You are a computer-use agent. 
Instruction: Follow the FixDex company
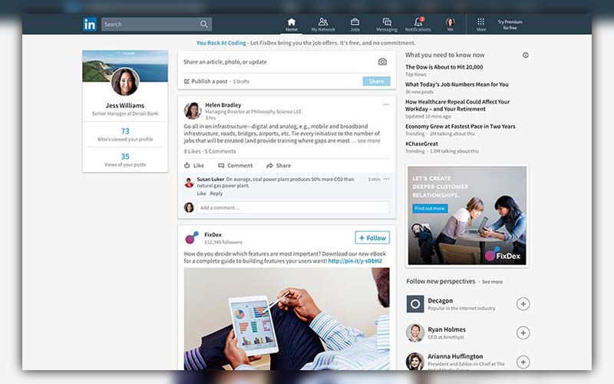tap(372, 238)
